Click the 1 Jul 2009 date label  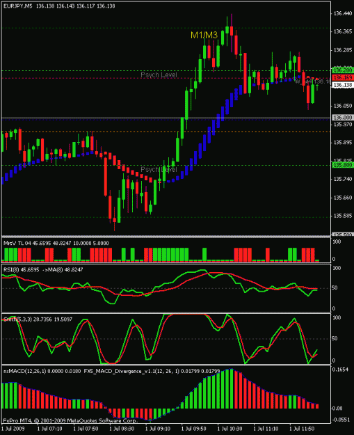coord(13,429)
